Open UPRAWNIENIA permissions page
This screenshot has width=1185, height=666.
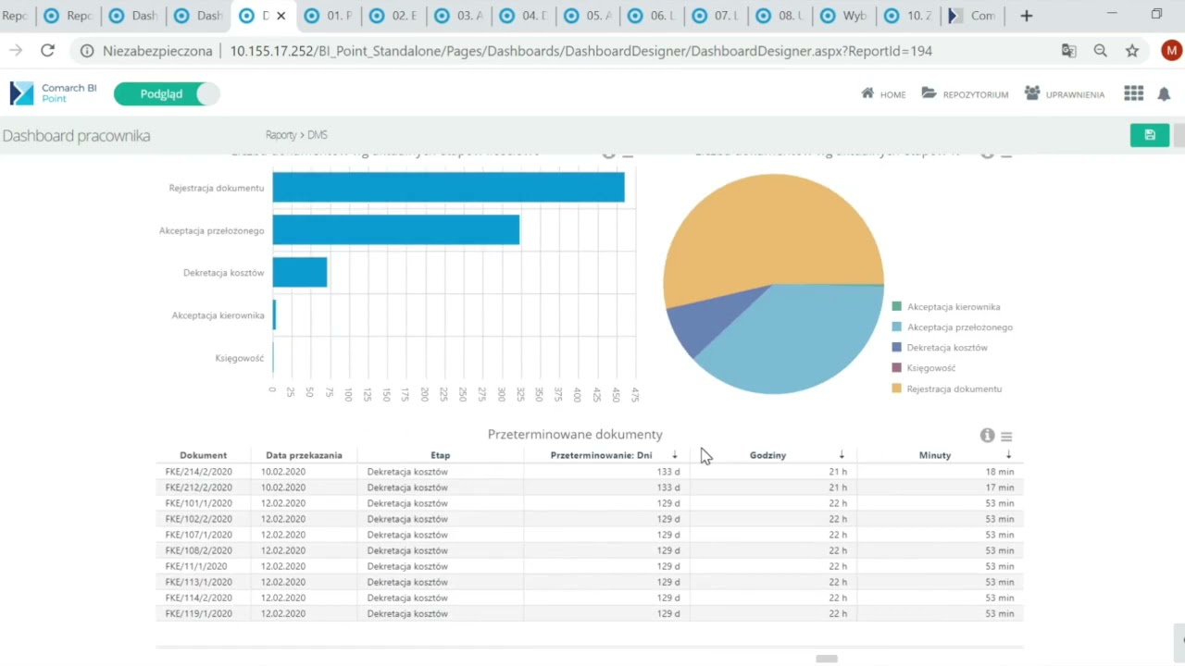pyautogui.click(x=1065, y=93)
